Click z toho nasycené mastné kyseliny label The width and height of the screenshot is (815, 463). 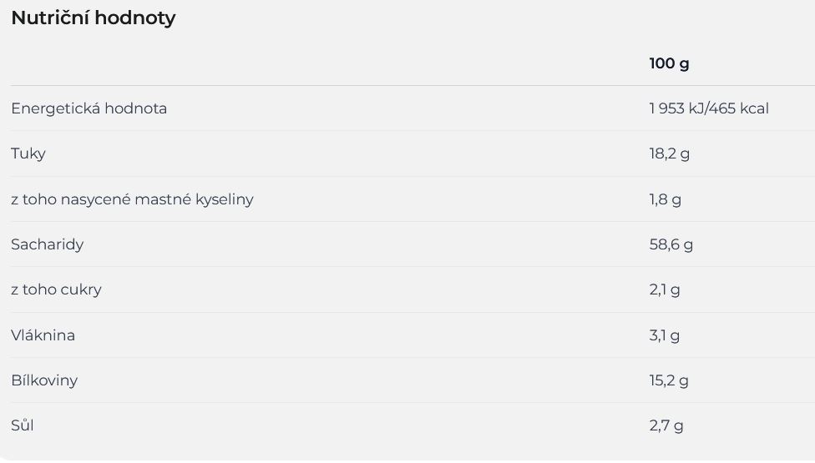[132, 199]
